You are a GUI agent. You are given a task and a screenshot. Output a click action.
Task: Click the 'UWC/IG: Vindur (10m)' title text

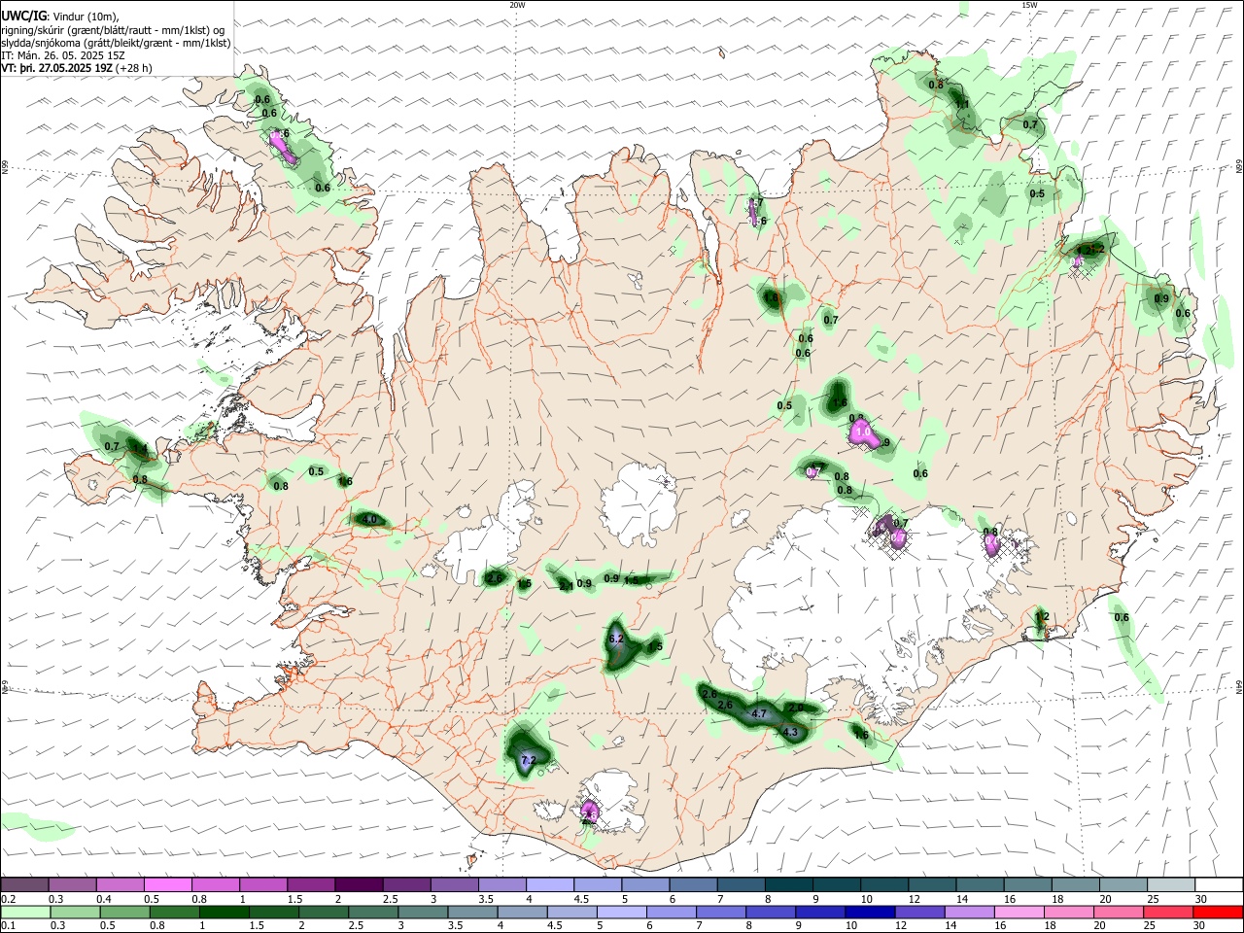point(60,17)
